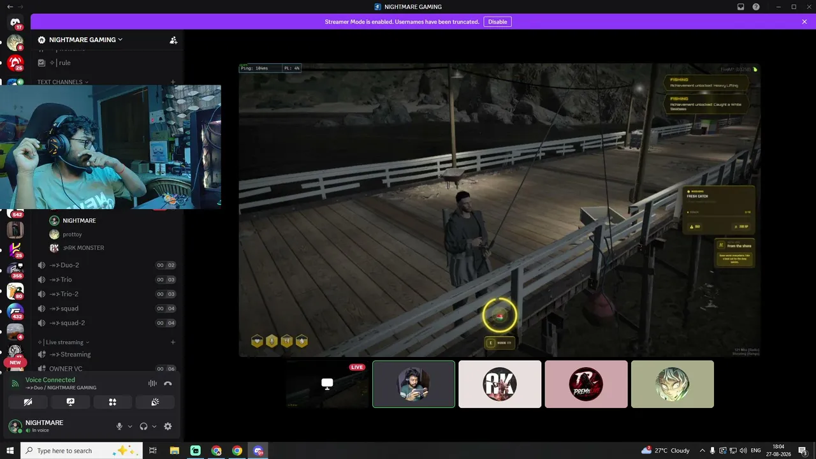Open headphone output options arrow
The image size is (816, 459).
coord(154,426)
